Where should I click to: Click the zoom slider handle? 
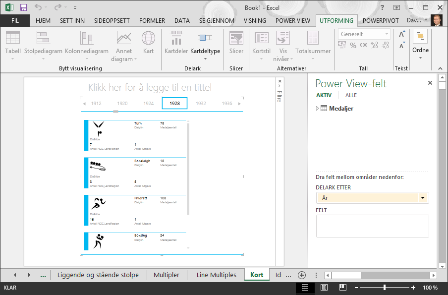coord(385,288)
